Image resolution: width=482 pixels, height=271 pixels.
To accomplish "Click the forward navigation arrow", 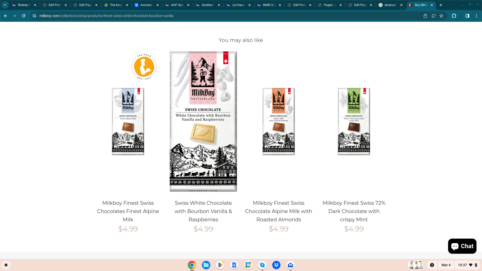I will click(15, 16).
